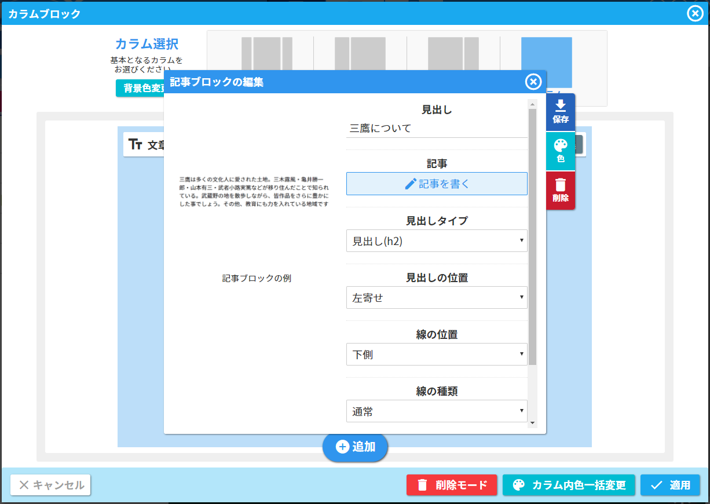The image size is (710, 504).
Task: Click the pencil 記事を書く button
Action: pyautogui.click(x=437, y=184)
